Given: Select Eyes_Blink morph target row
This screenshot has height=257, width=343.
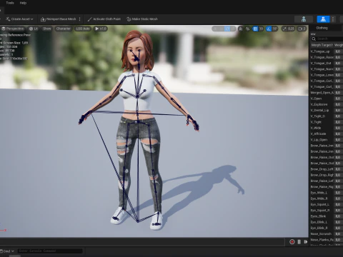Looking at the screenshot, I should tap(327, 216).
